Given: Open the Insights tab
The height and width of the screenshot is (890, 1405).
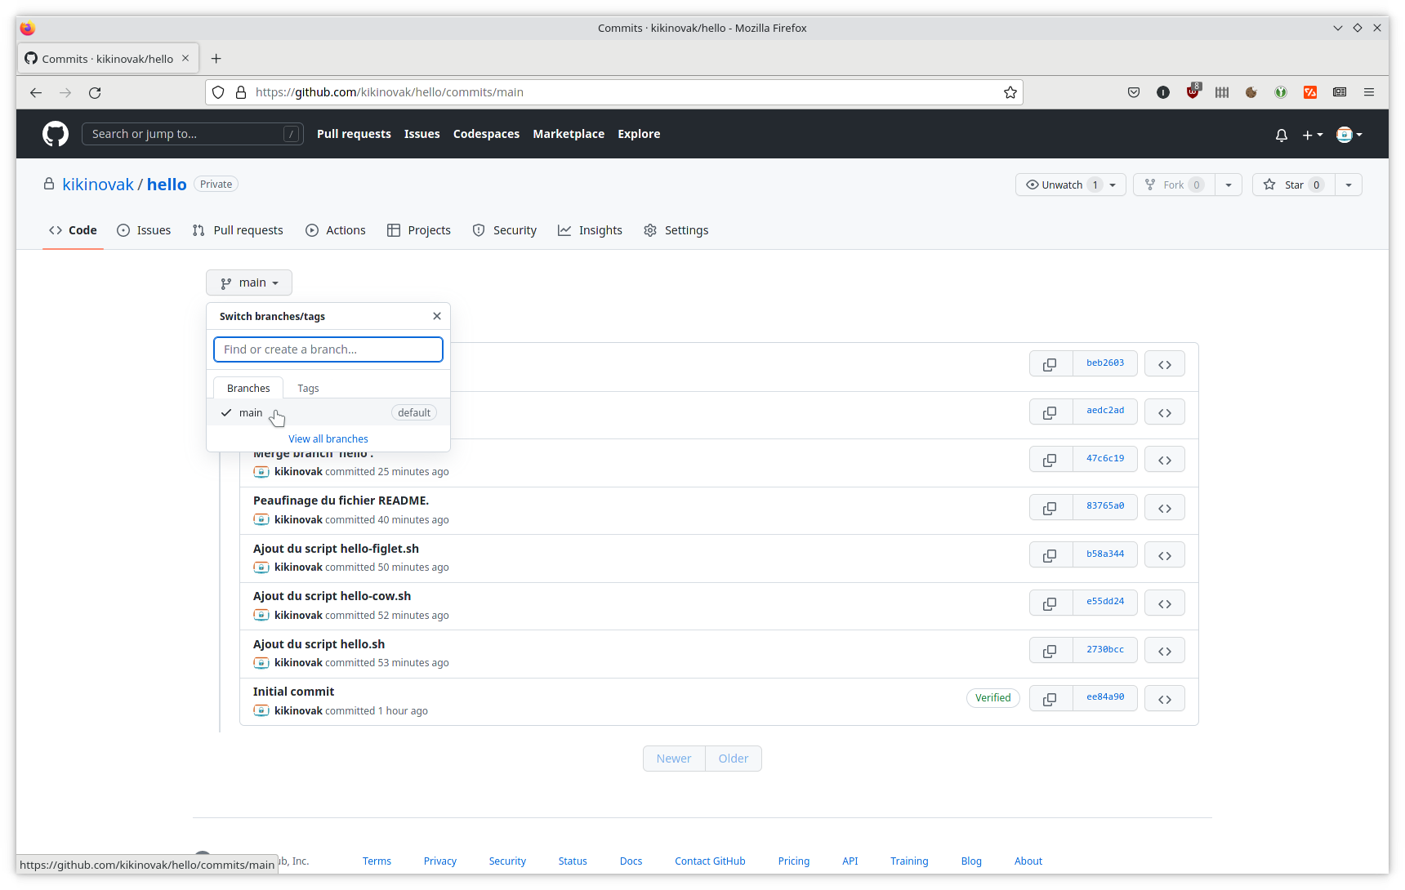Looking at the screenshot, I should click(x=590, y=230).
